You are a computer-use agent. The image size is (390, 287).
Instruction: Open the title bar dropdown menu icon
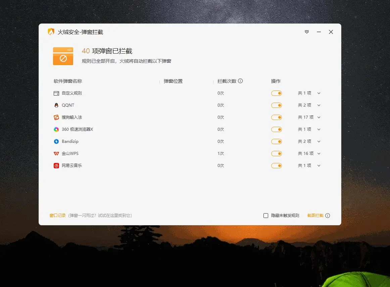[307, 32]
